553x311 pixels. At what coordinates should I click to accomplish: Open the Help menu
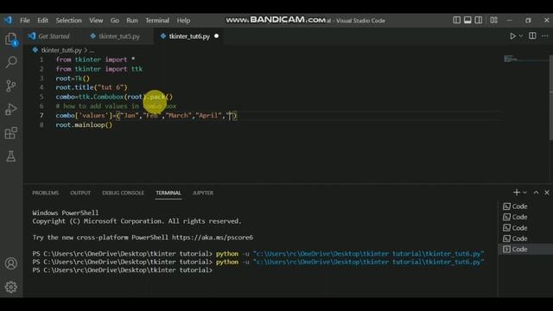183,21
